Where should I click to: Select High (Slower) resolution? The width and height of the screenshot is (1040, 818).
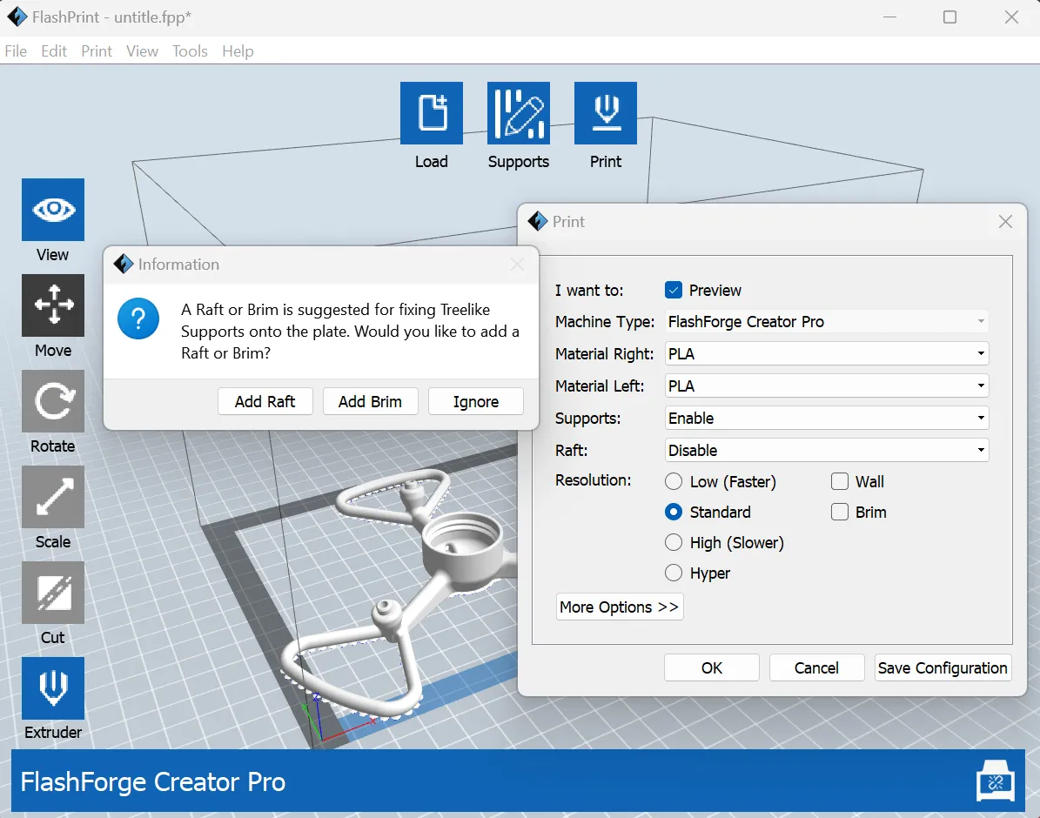click(x=674, y=542)
